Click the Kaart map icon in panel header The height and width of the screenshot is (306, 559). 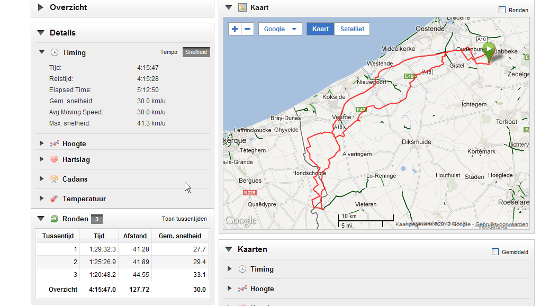coord(242,7)
